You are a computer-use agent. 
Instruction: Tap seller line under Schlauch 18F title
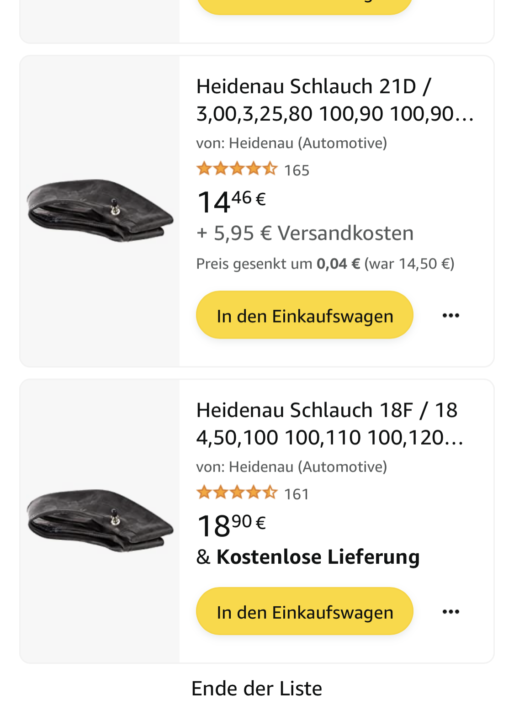[291, 466]
